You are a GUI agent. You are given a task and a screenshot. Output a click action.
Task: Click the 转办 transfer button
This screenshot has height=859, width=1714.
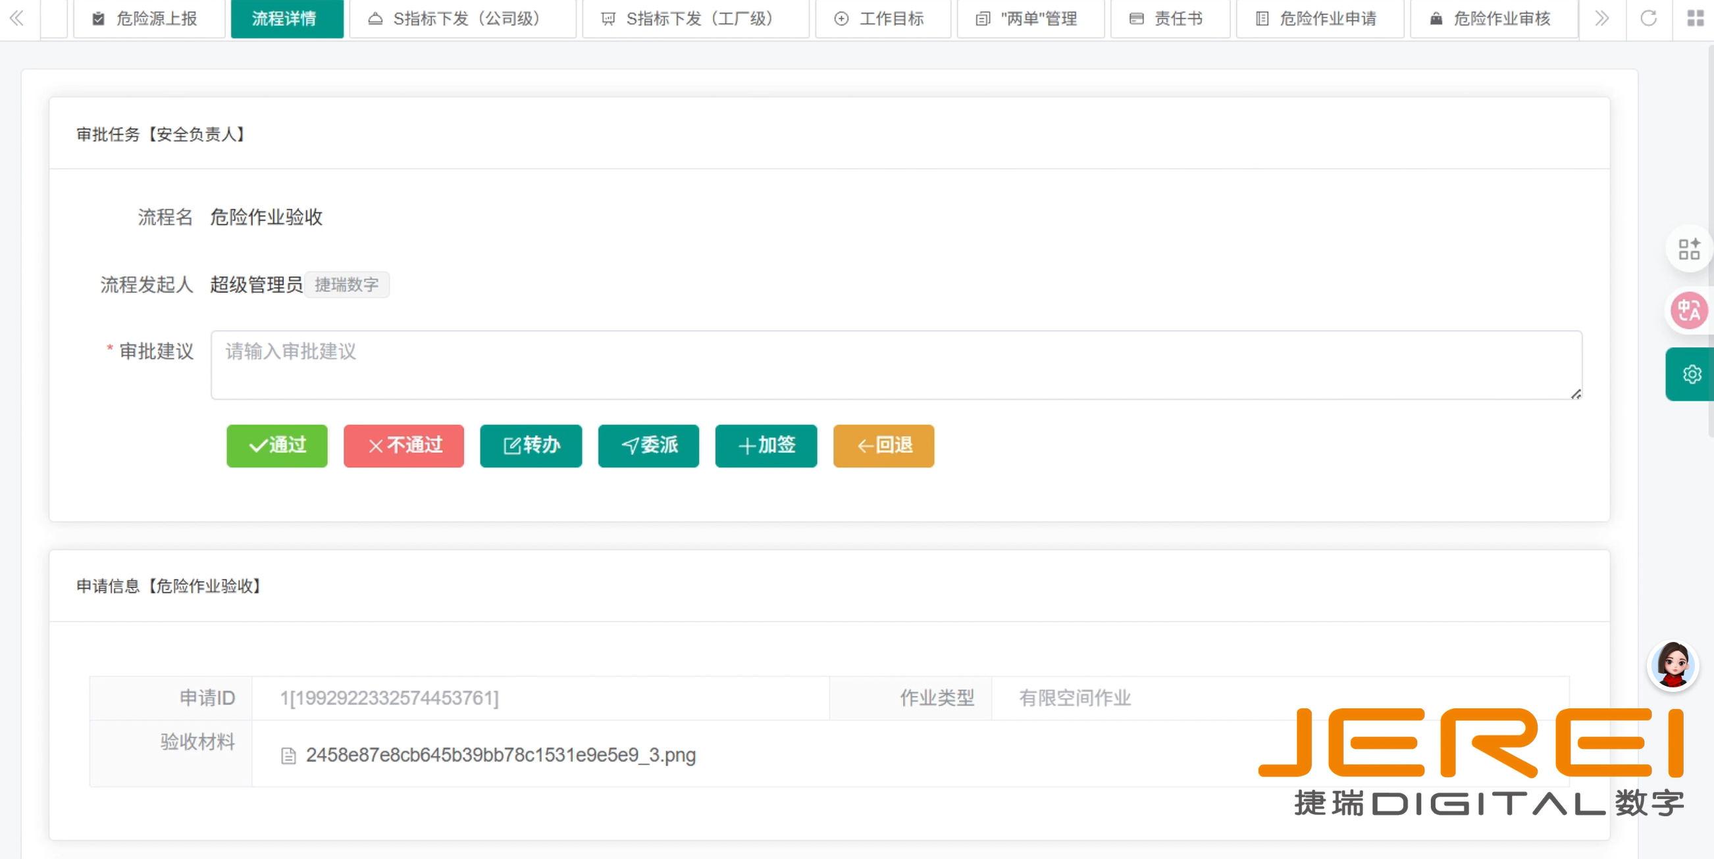531,445
